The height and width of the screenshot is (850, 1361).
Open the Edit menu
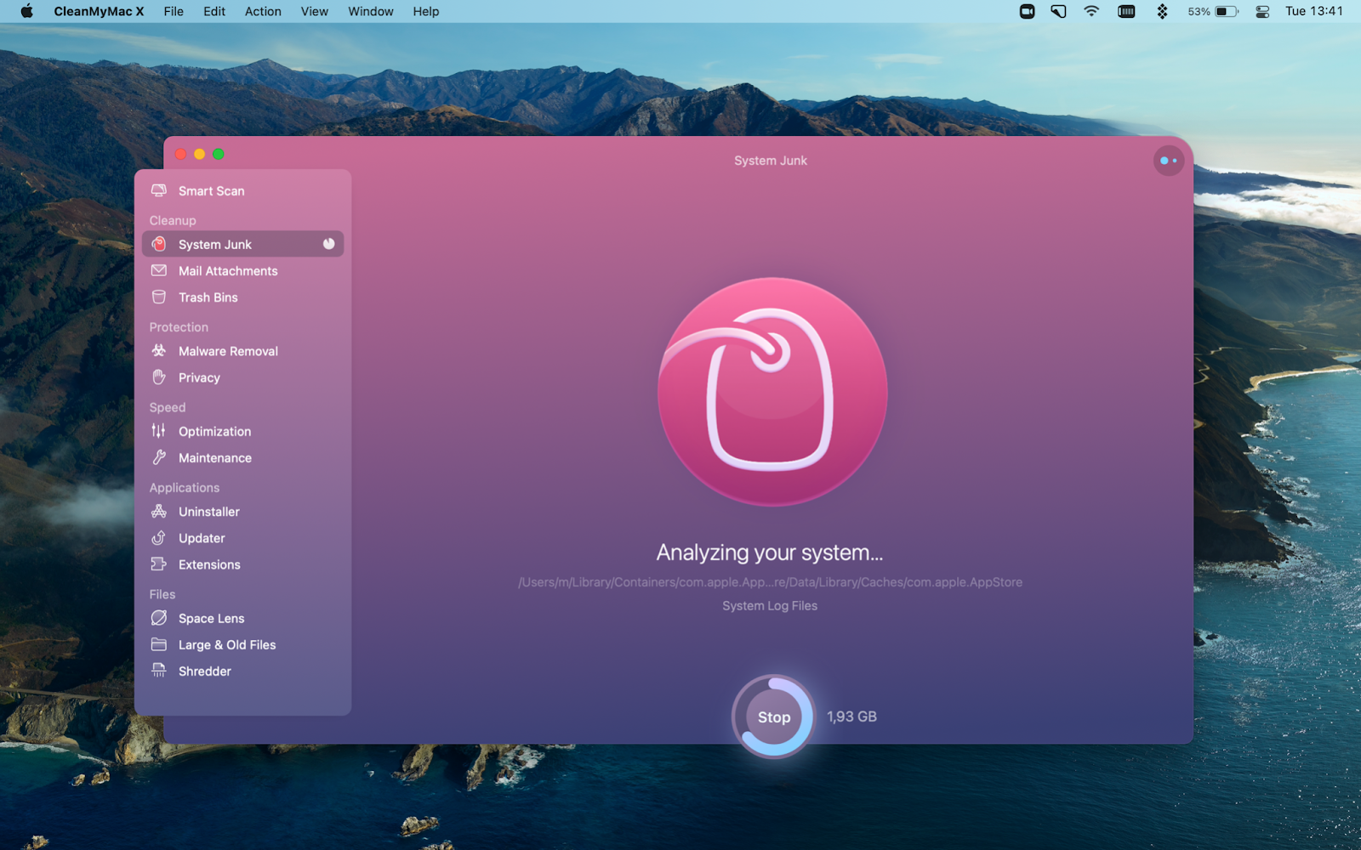[x=214, y=11]
